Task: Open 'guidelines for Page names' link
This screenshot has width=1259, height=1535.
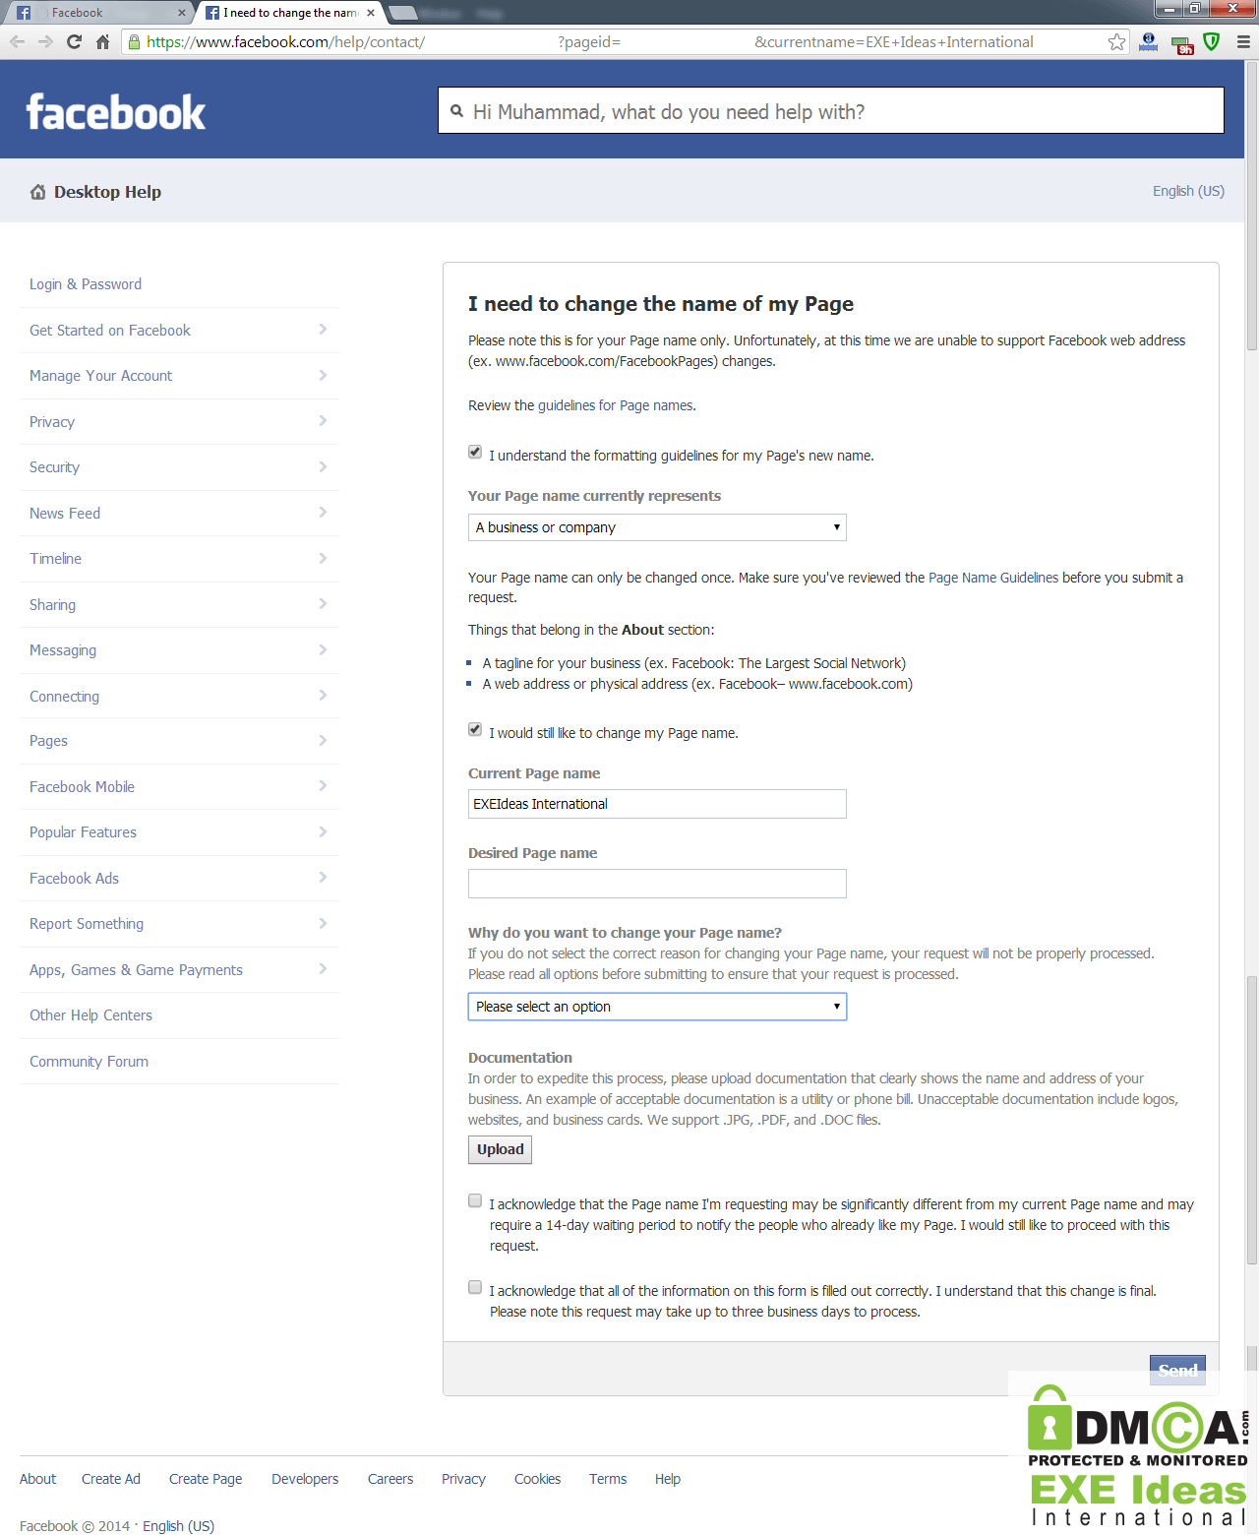Action: coord(615,405)
